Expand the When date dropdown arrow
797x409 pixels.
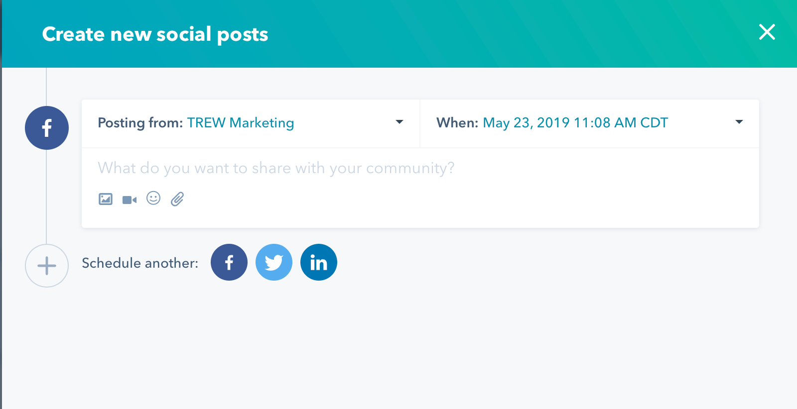click(739, 122)
